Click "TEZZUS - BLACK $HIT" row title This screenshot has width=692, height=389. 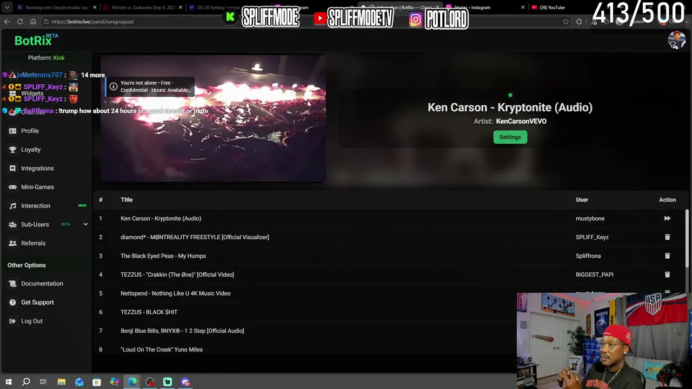tap(149, 312)
